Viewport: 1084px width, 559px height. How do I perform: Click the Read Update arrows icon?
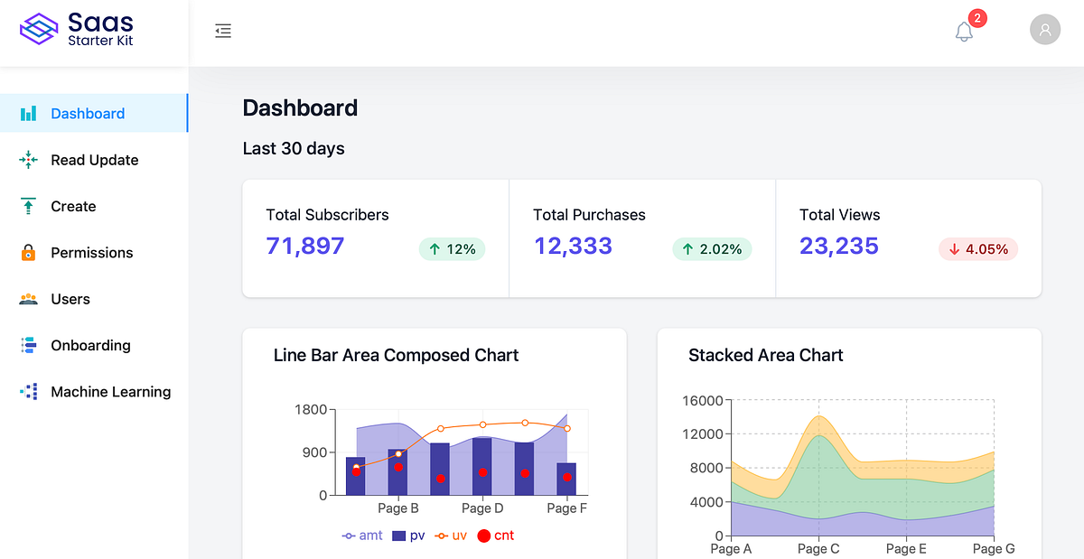(x=28, y=160)
